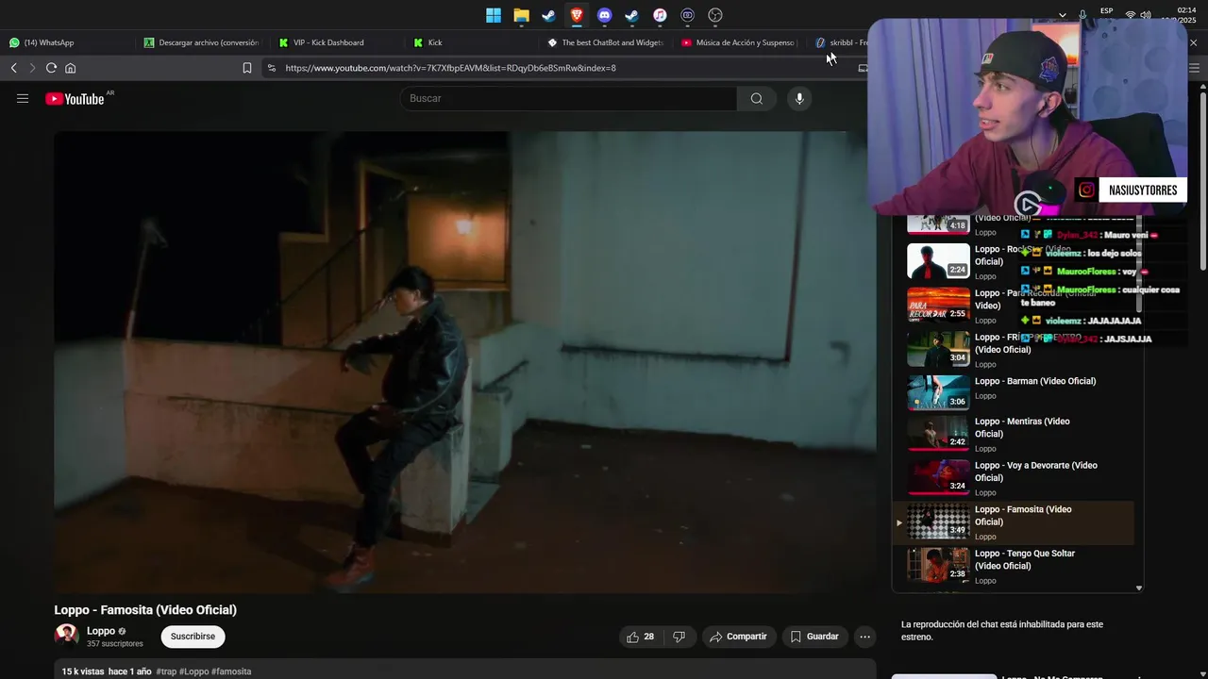Open OBS Studio from taskbar
The image size is (1208, 679).
715,15
